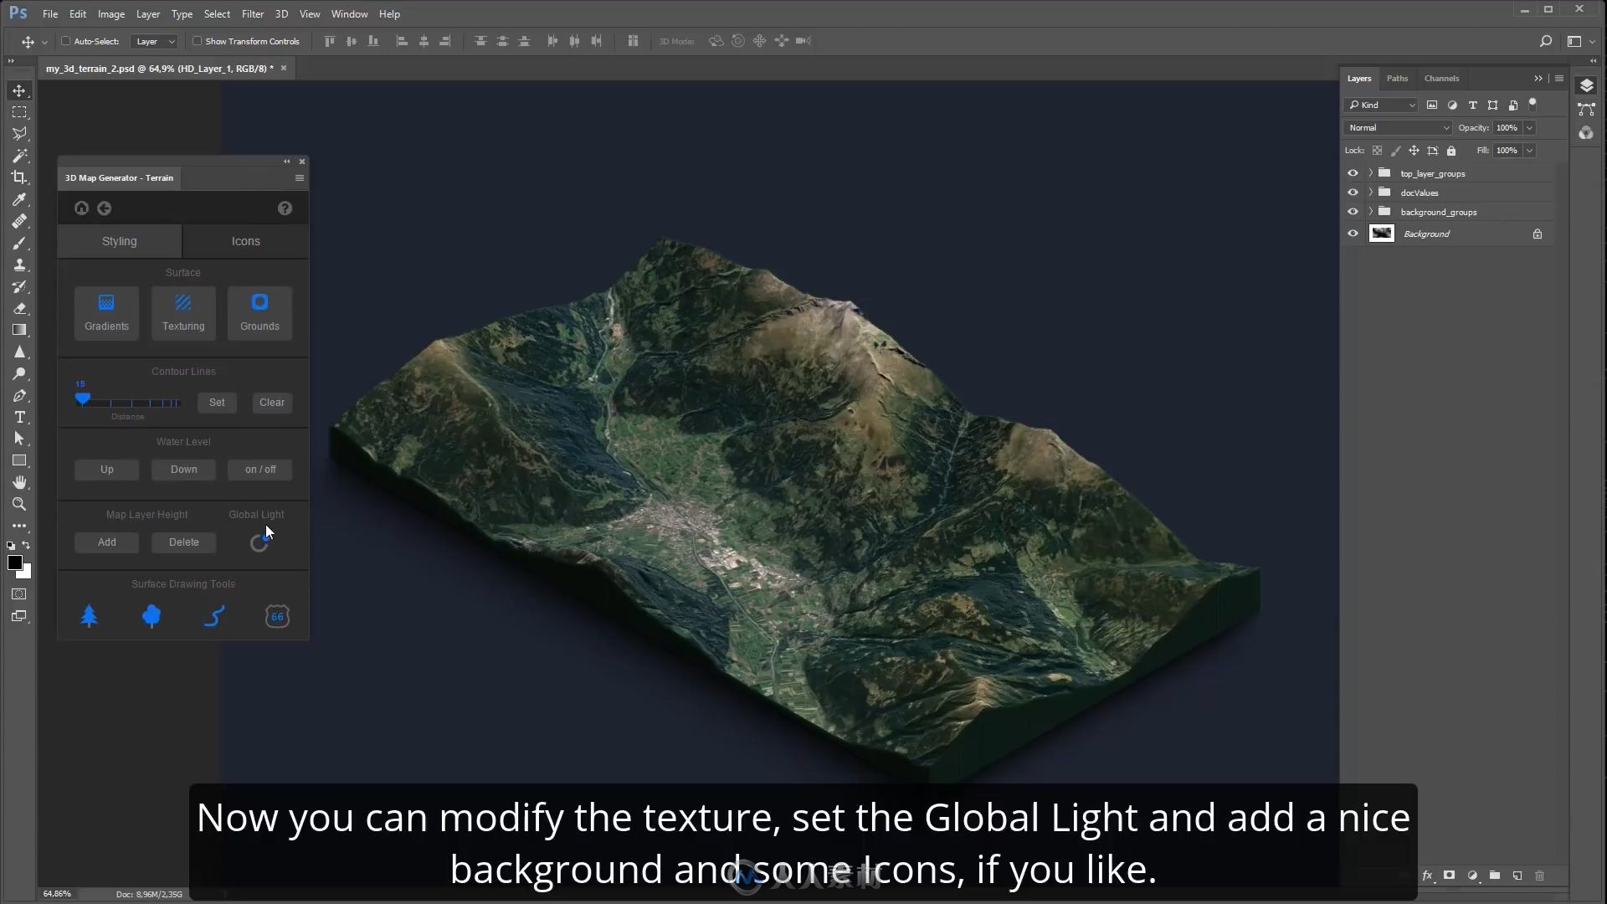Select the Rectangular Marquee tool

click(19, 112)
